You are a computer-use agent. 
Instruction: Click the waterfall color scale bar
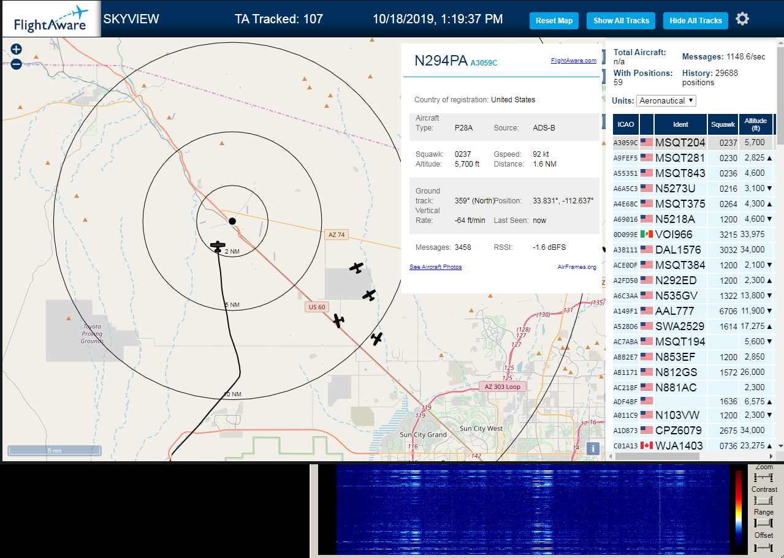[739, 508]
